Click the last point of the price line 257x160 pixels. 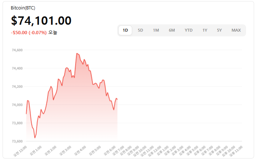(117, 99)
